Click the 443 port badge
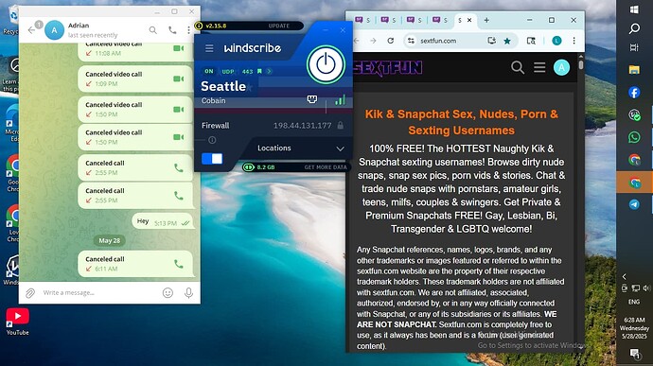The width and height of the screenshot is (653, 366). tap(247, 72)
